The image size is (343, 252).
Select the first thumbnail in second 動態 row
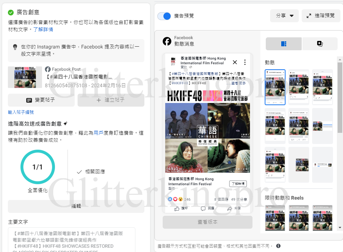[275, 126]
